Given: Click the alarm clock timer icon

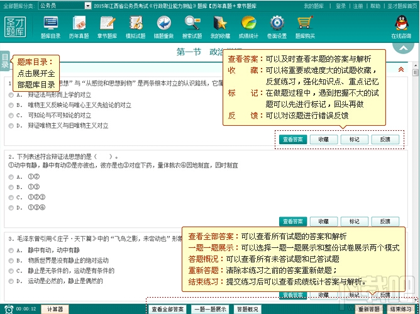Looking at the screenshot, I should point(9,309).
